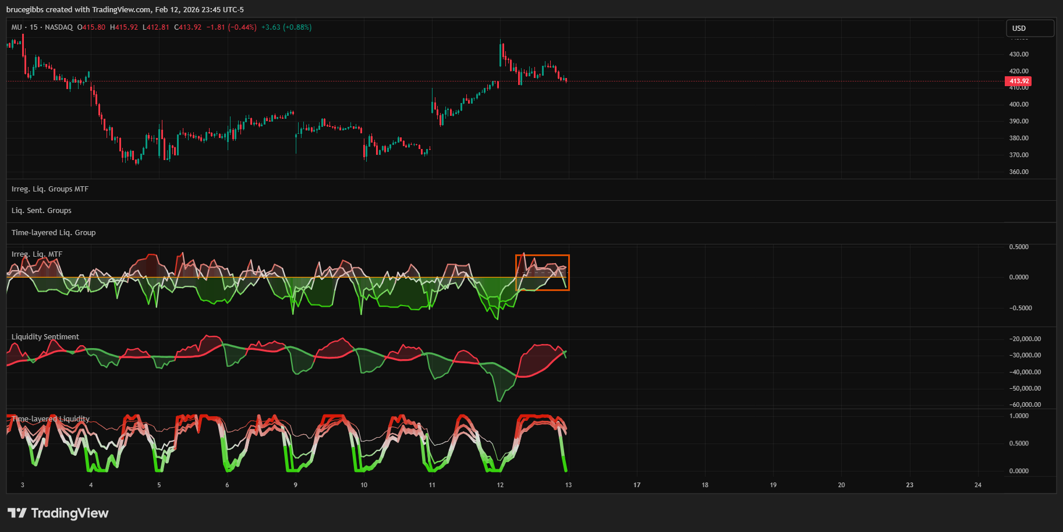
Task: Click date 12 on the time axis
Action: (x=500, y=485)
